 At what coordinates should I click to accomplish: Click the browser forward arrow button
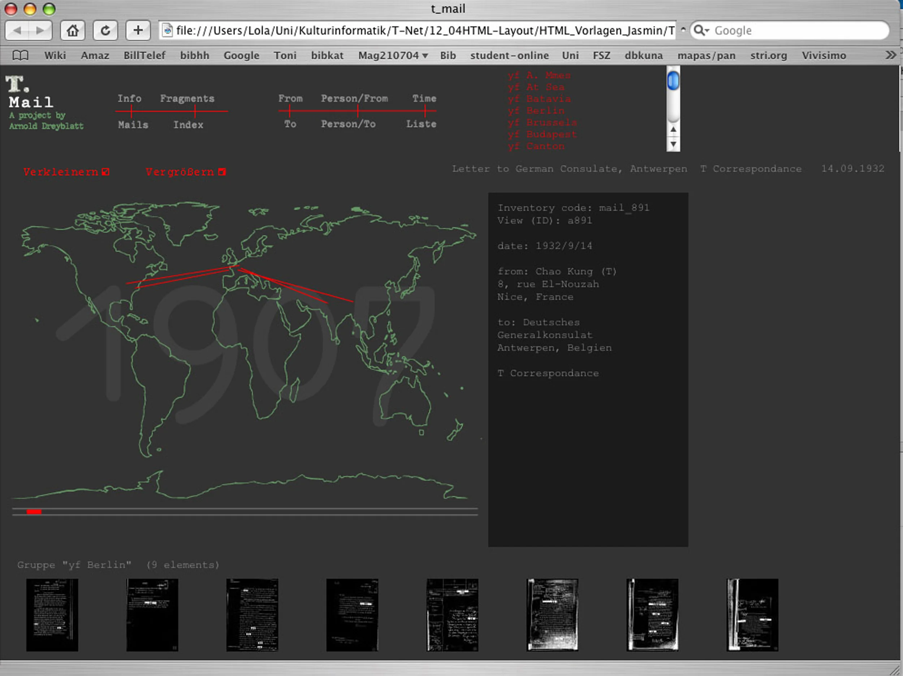(x=40, y=31)
